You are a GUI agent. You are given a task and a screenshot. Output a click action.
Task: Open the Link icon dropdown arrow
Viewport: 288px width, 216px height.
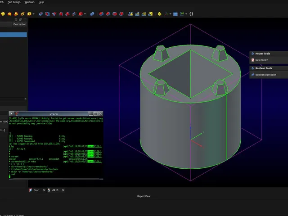pos(186,14)
